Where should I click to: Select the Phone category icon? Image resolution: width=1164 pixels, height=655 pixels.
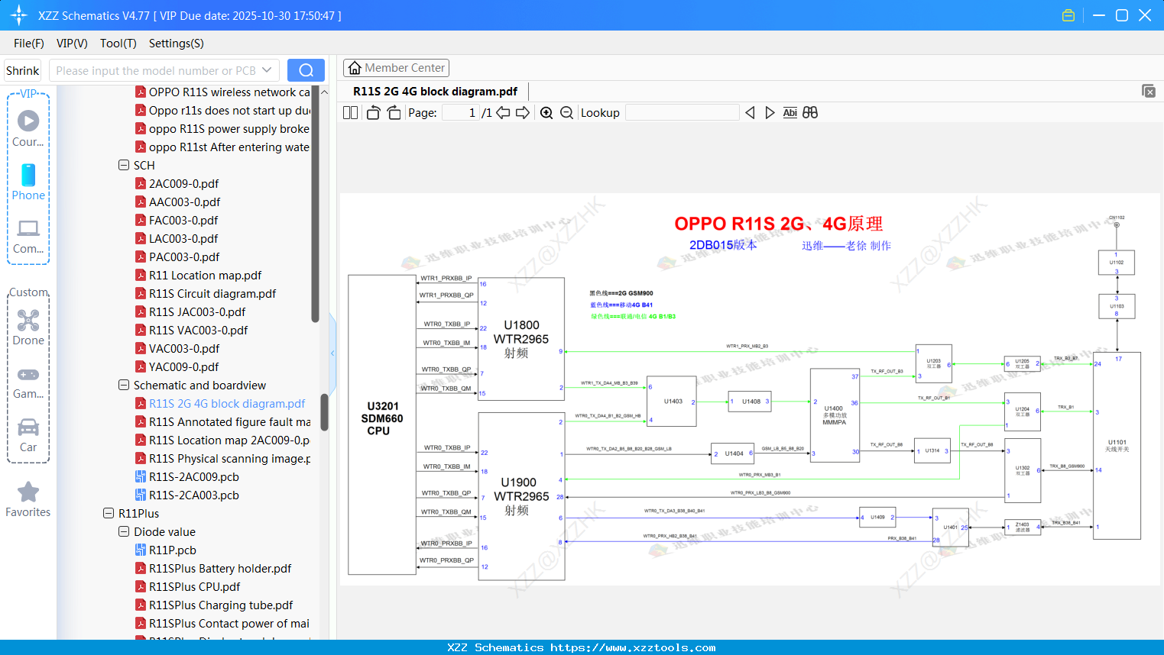coord(28,182)
